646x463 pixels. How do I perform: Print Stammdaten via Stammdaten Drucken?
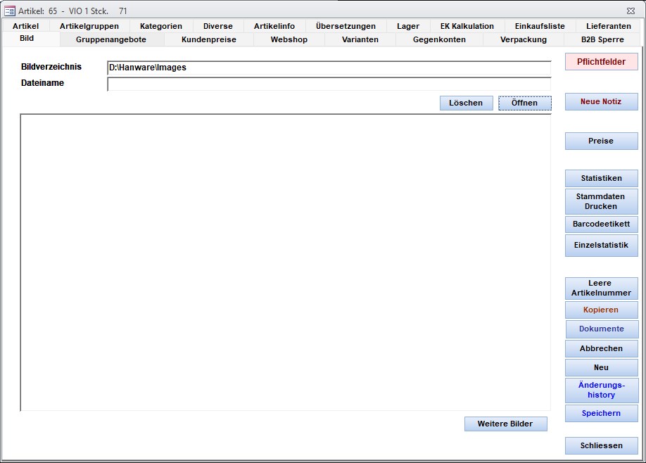coord(601,201)
